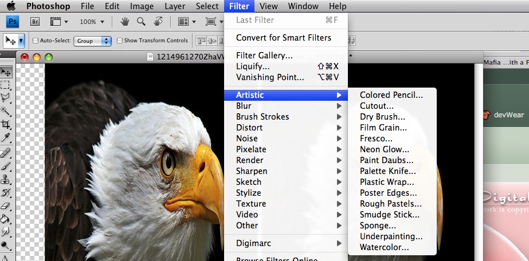Click Convert for Smart Filters
The height and width of the screenshot is (261, 529).
pos(283,38)
